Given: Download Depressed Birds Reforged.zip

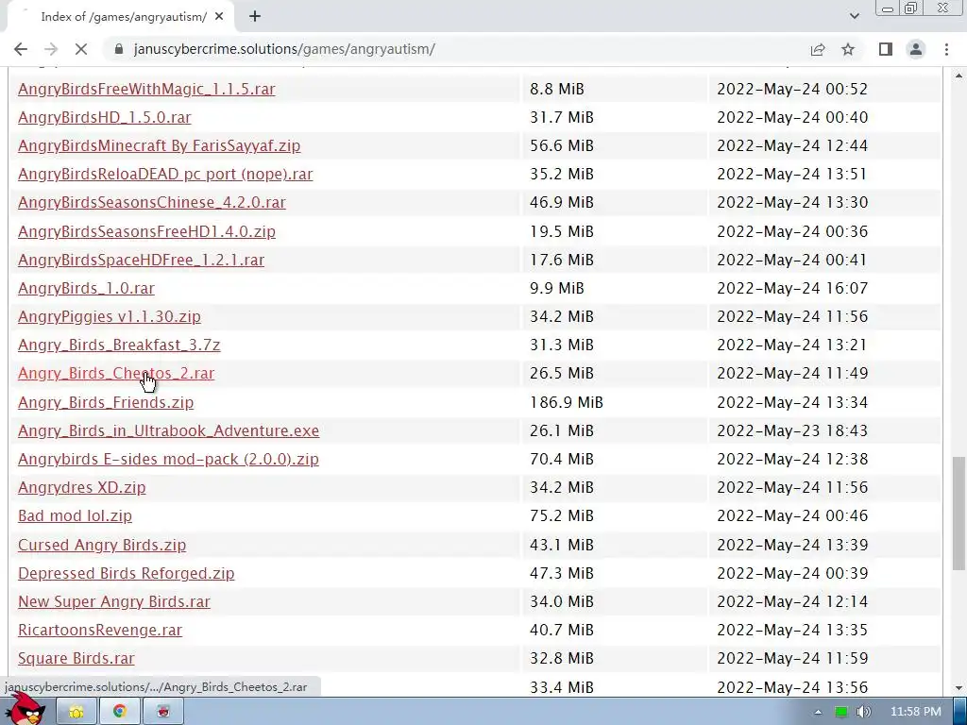Looking at the screenshot, I should coord(127,573).
